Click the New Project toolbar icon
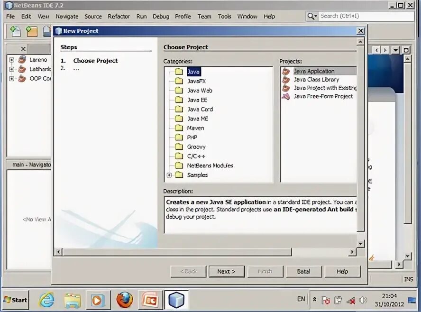 (31, 31)
